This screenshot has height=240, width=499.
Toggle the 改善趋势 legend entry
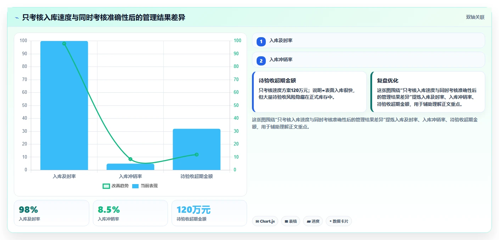116,186
